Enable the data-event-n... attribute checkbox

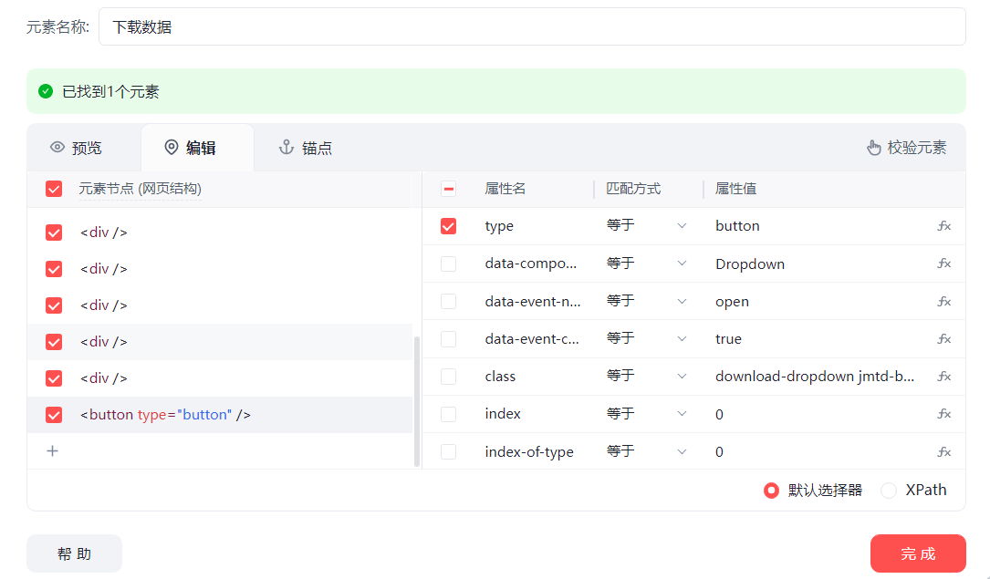448,302
